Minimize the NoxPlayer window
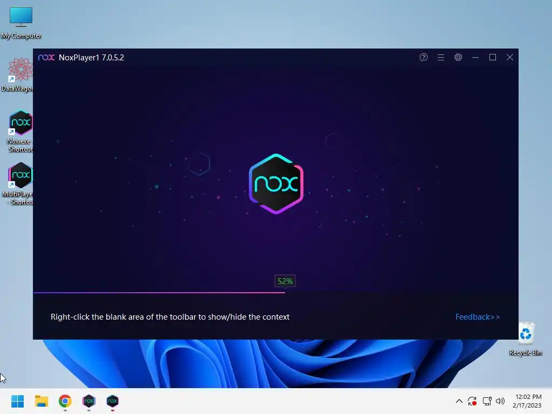The height and width of the screenshot is (414, 552). click(x=475, y=57)
